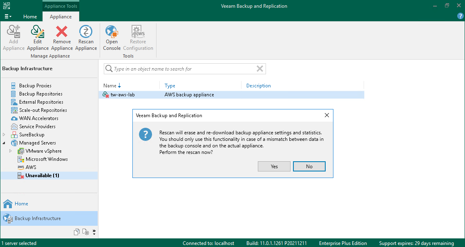The width and height of the screenshot is (465, 247).
Task: Click the search field for object names
Action: click(184, 69)
